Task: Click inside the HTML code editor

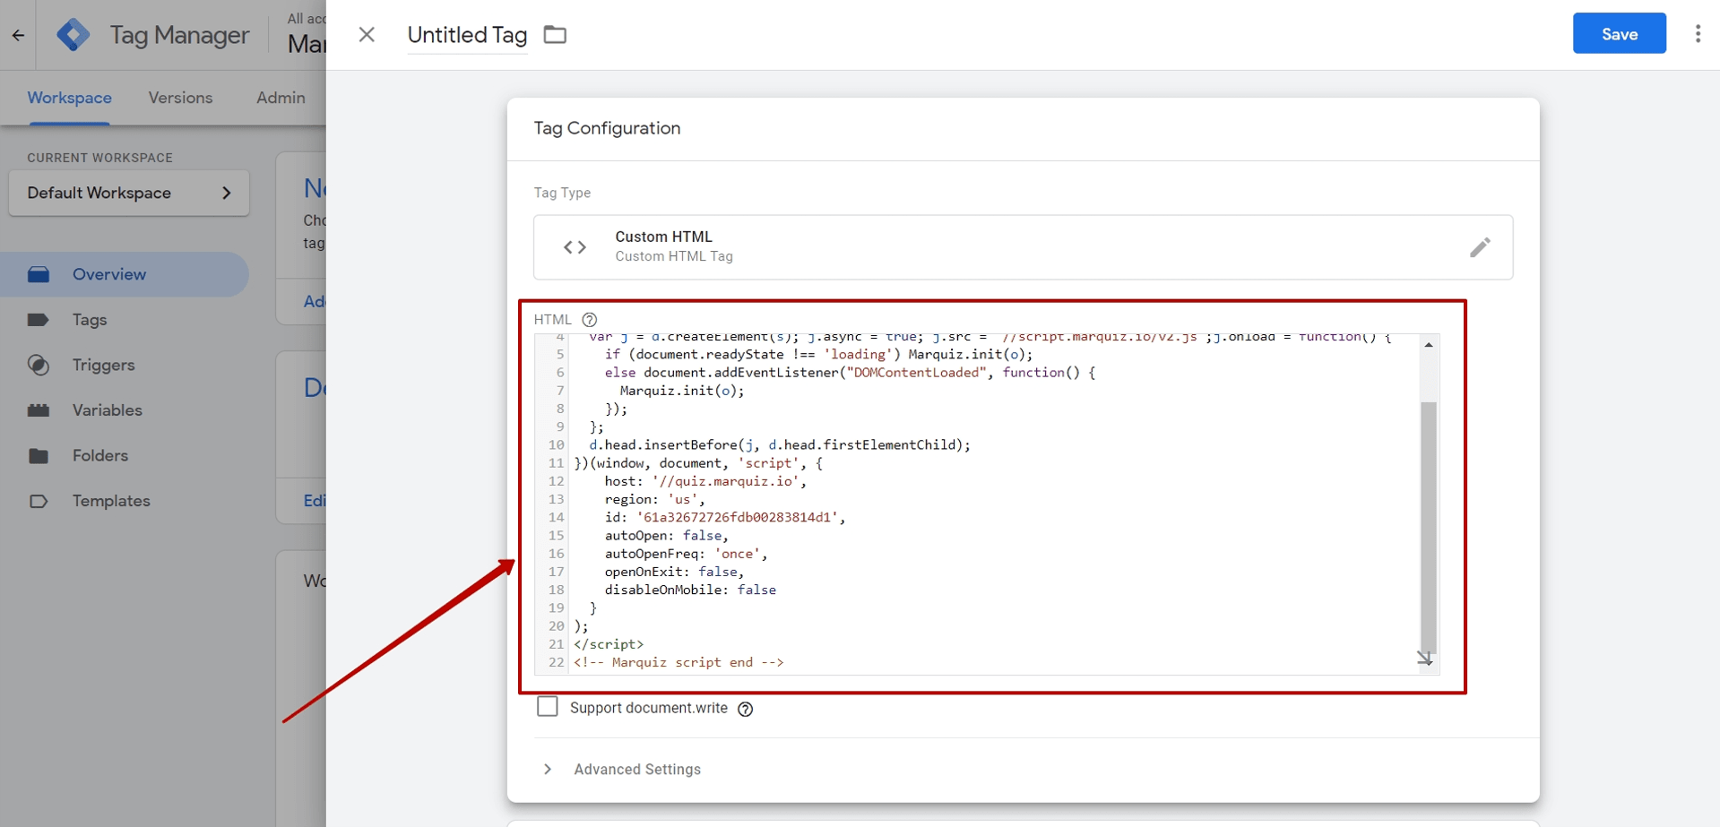Action: [x=986, y=504]
